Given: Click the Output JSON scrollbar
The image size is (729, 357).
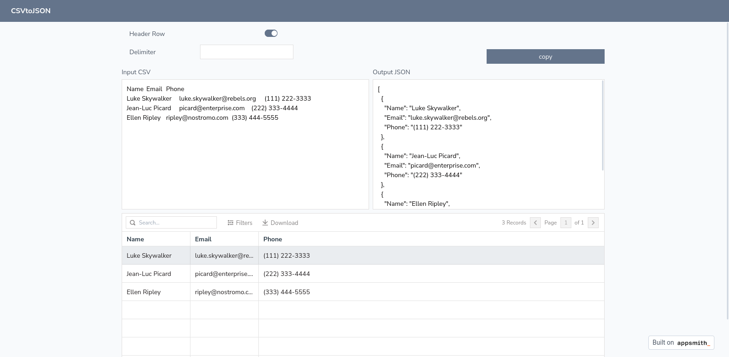Looking at the screenshot, I should point(603,125).
